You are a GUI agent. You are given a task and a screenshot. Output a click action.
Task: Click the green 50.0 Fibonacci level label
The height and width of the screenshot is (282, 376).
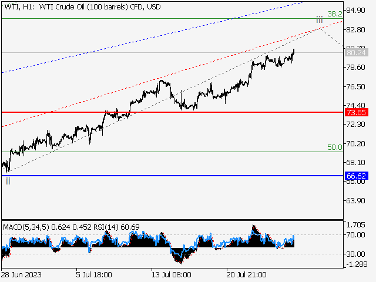point(335,147)
